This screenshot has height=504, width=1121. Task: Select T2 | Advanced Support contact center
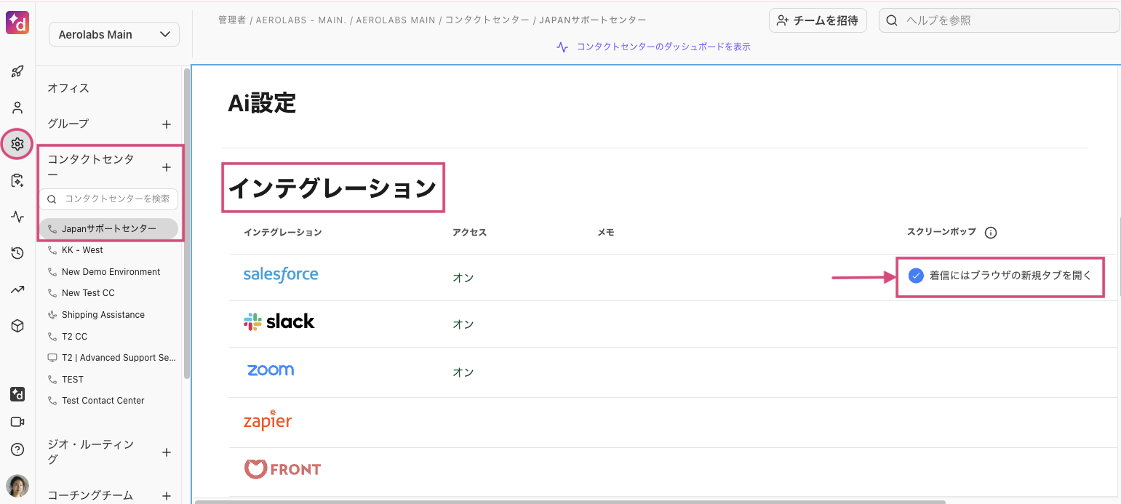click(119, 358)
